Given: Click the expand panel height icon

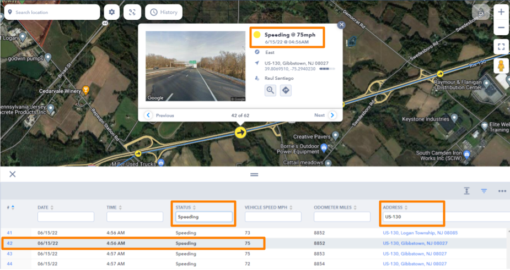Looking at the screenshot, I should point(466,191).
